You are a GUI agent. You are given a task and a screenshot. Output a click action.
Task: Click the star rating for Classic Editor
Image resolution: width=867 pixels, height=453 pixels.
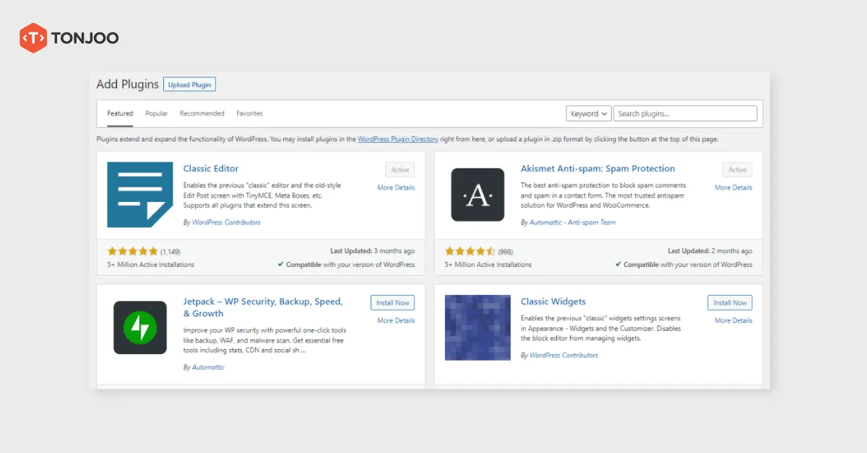click(x=133, y=250)
